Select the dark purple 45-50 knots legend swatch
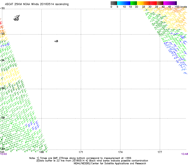Viewport: 188px width, 165px height. (173, 3)
